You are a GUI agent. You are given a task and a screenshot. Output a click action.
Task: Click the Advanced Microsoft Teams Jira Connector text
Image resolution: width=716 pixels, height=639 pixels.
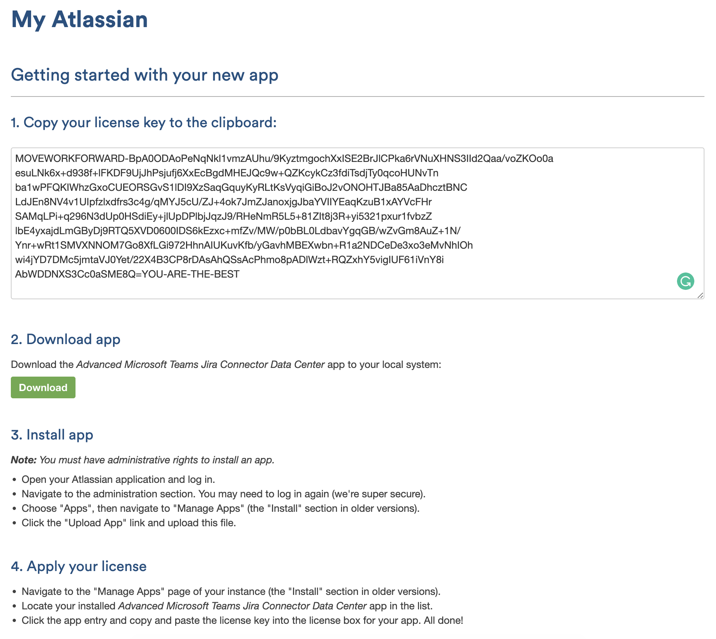click(x=200, y=364)
